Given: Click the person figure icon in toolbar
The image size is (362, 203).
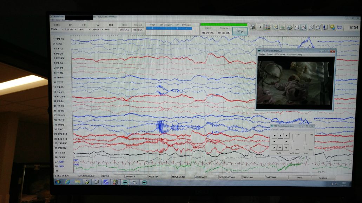Looking at the screenshot, I should point(325,27).
